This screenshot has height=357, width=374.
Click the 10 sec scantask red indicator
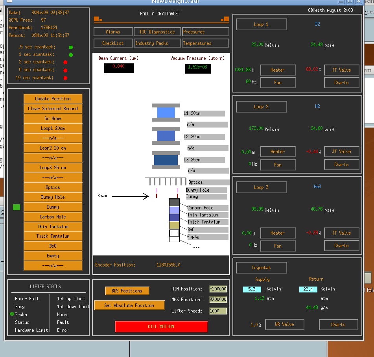pyautogui.click(x=65, y=78)
